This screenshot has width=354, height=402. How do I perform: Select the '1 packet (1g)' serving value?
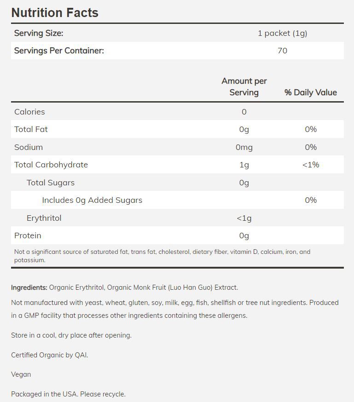click(282, 33)
